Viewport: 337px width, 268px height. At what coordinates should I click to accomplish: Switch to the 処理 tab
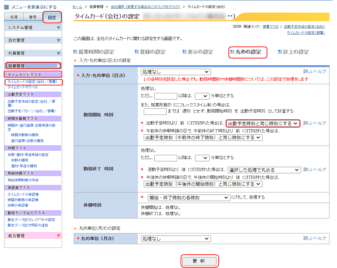pos(13,16)
